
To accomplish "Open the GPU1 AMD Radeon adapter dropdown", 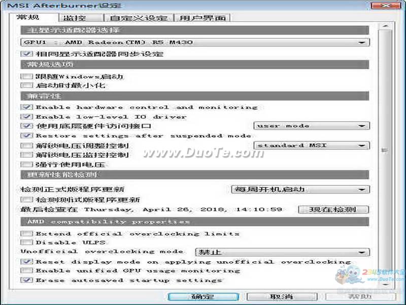I will (x=195, y=42).
